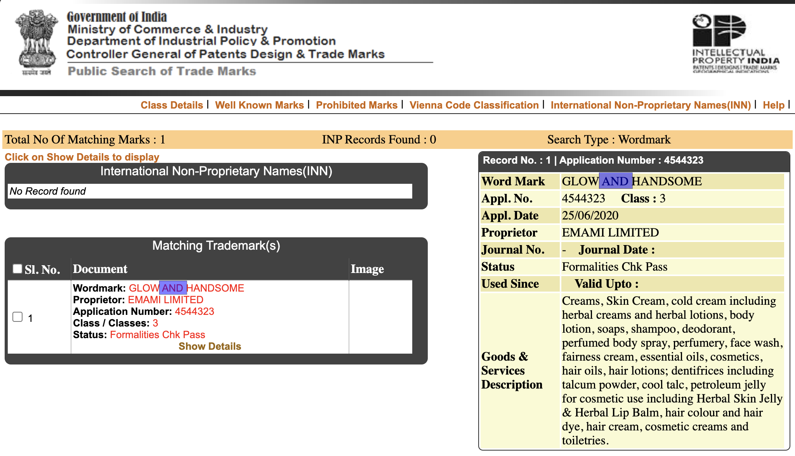Select application number 4544323 in results
795x456 pixels.
pos(194,311)
